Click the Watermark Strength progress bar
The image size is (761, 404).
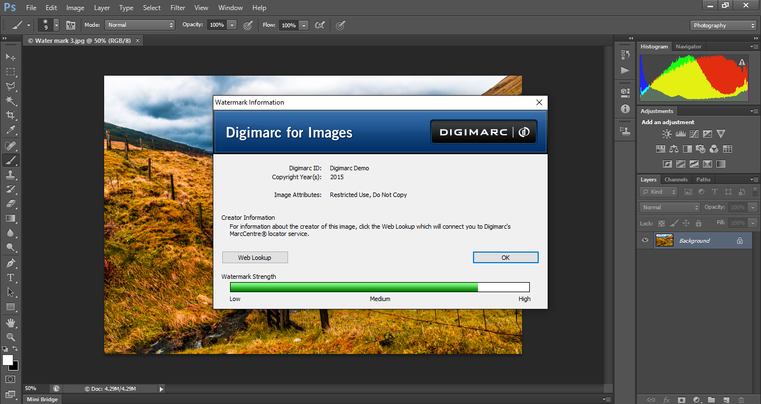point(379,287)
